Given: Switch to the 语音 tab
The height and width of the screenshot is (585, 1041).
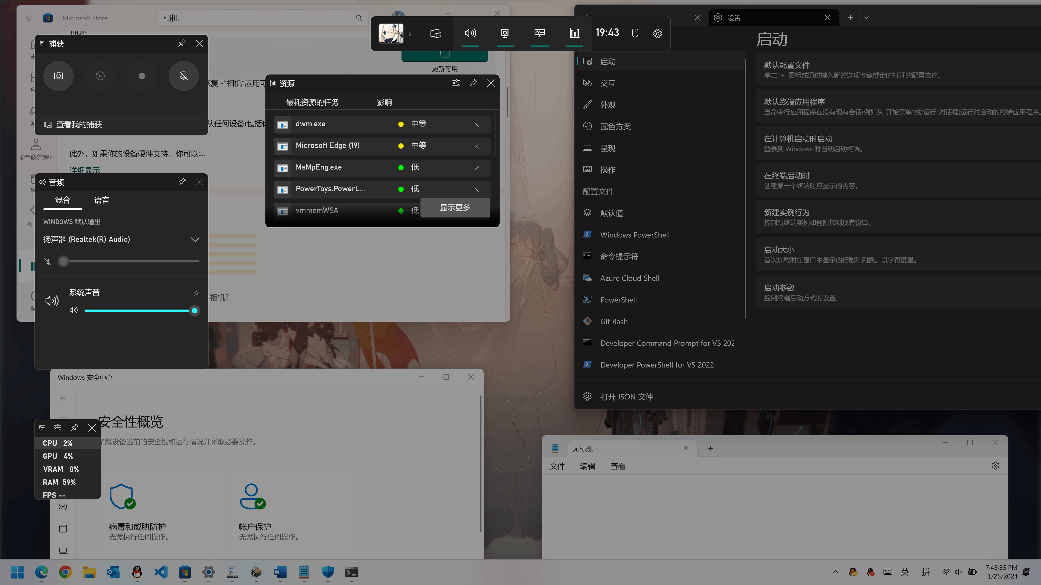Looking at the screenshot, I should click(101, 200).
